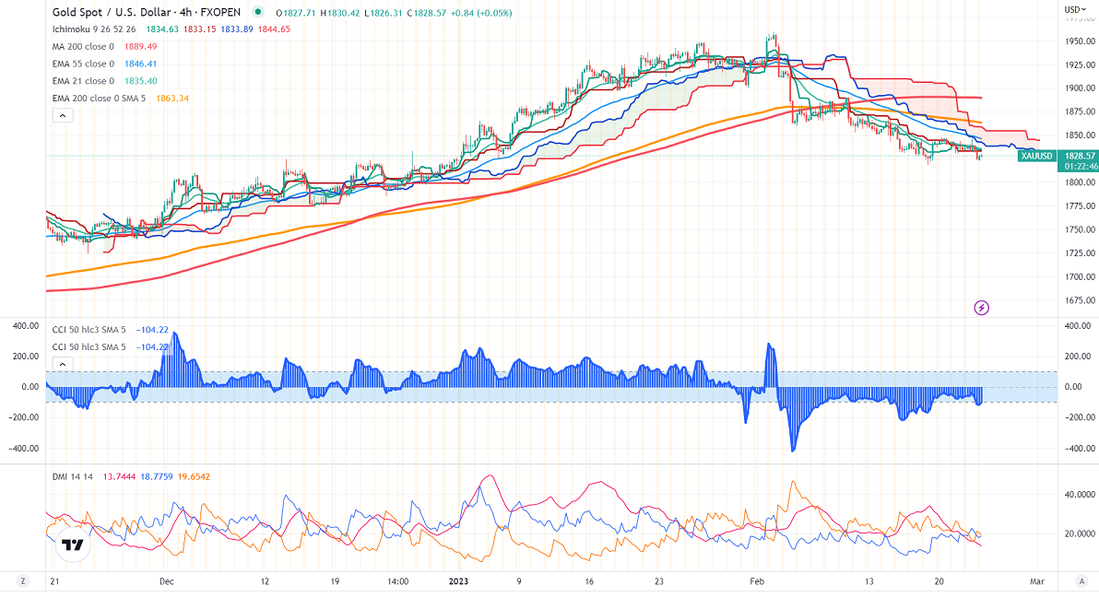Click the EMA 55 close indicator label
1099x597 pixels.
pos(83,64)
